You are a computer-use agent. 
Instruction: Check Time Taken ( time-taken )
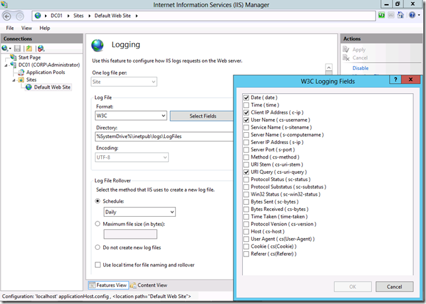click(246, 217)
